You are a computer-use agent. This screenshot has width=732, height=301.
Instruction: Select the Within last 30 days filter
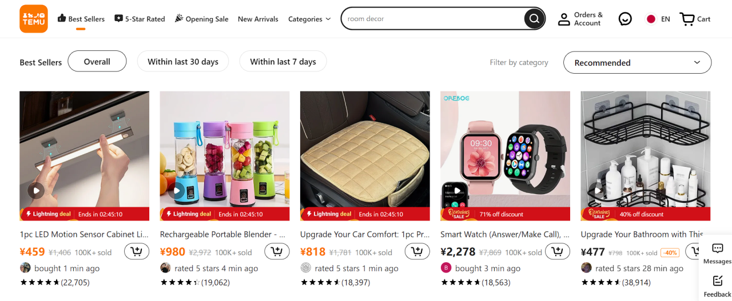tap(183, 62)
